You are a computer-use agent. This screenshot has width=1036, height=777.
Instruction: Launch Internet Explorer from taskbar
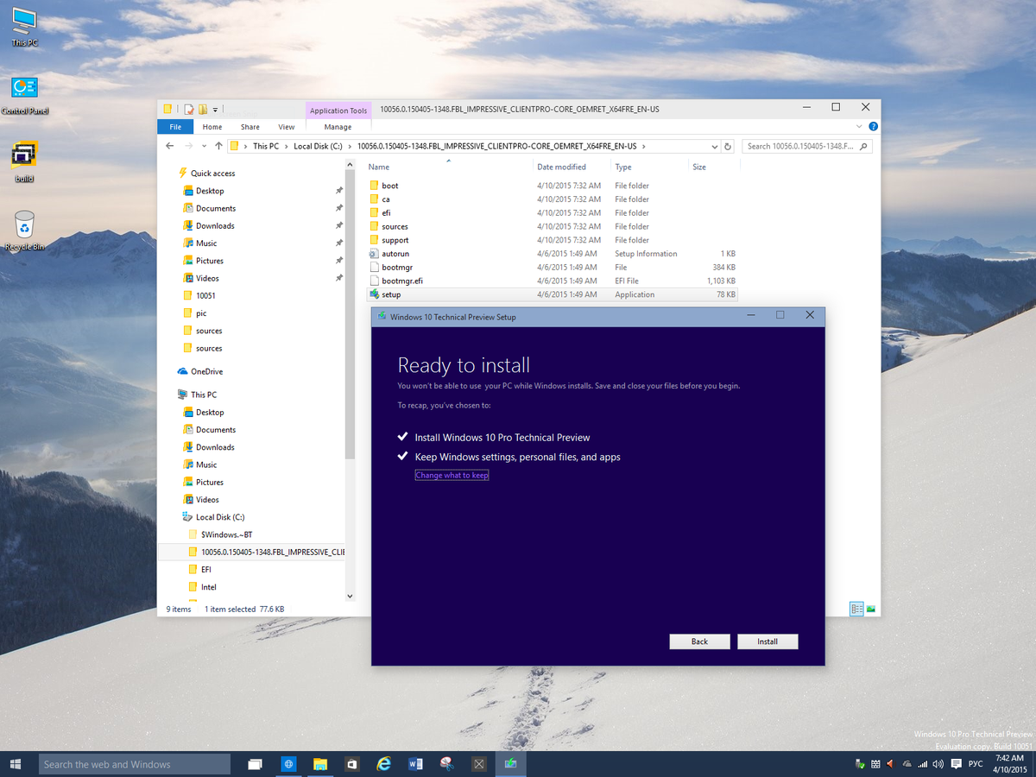click(384, 764)
